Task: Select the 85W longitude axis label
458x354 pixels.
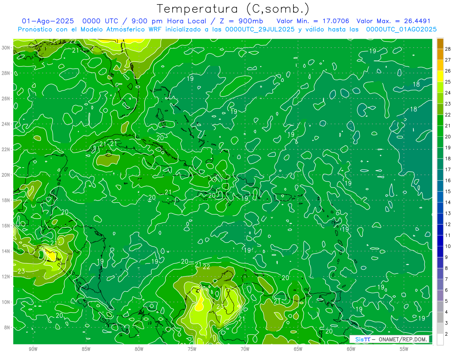Action: tap(86, 349)
